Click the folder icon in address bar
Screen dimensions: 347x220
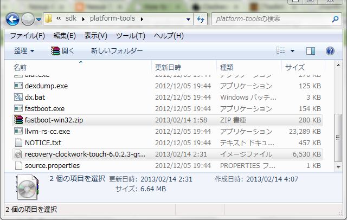48,19
